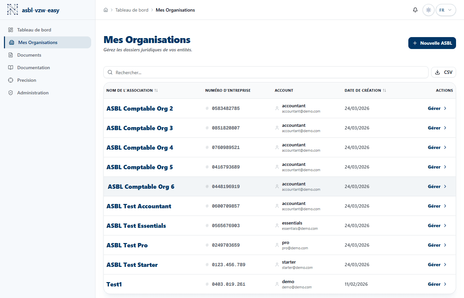Click user icon next to pro account
464x298 pixels.
click(x=277, y=245)
